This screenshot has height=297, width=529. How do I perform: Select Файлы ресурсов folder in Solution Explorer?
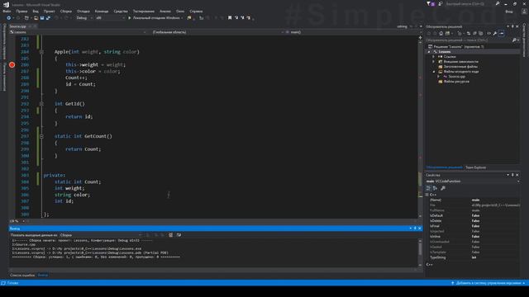click(455, 82)
